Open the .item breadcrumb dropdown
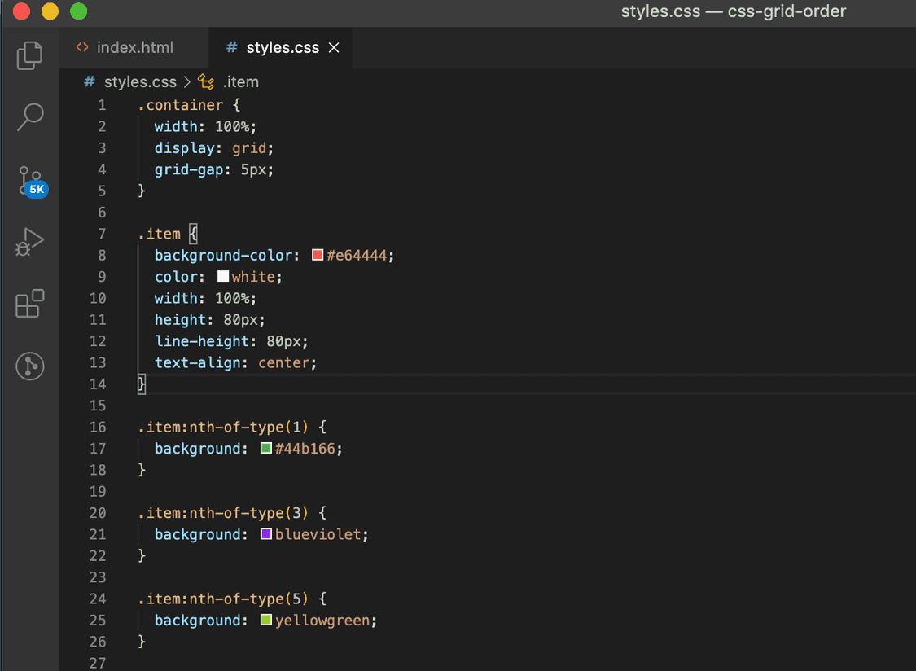This screenshot has height=671, width=916. (x=241, y=81)
